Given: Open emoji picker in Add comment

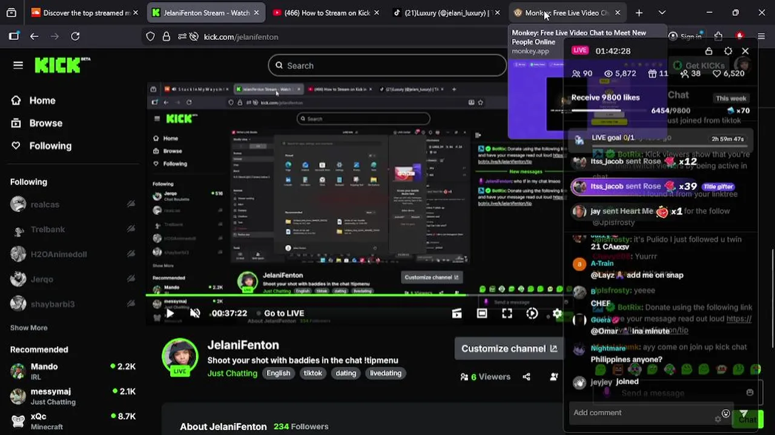Looking at the screenshot, I should click(725, 413).
